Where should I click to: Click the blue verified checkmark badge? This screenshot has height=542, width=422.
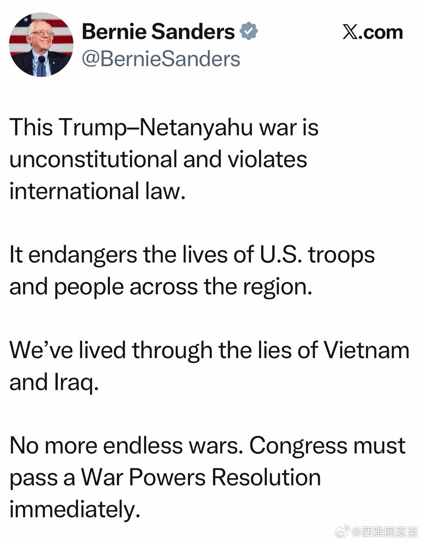(x=249, y=31)
